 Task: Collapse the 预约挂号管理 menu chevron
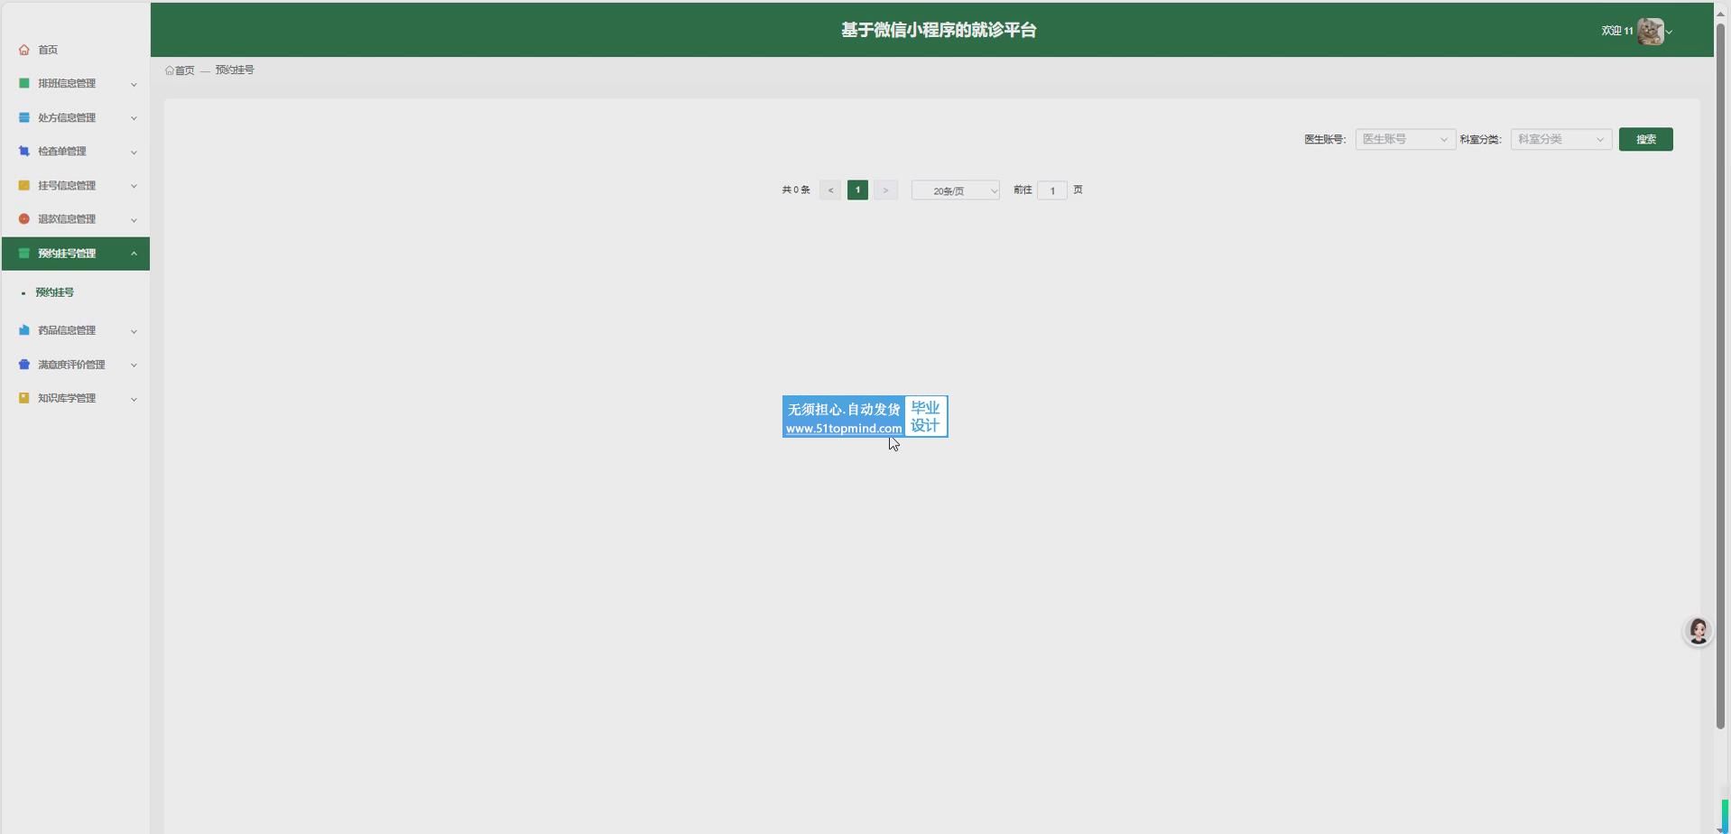[x=134, y=254]
